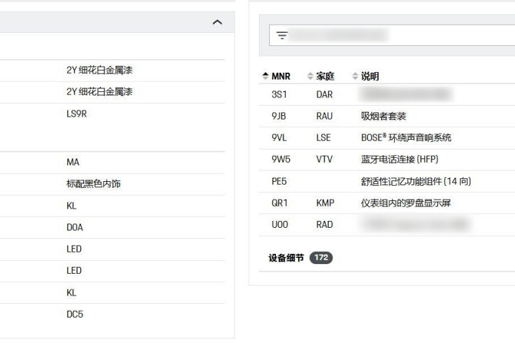515x343 pixels.
Task: Click the D0A value
Action: [75, 228]
